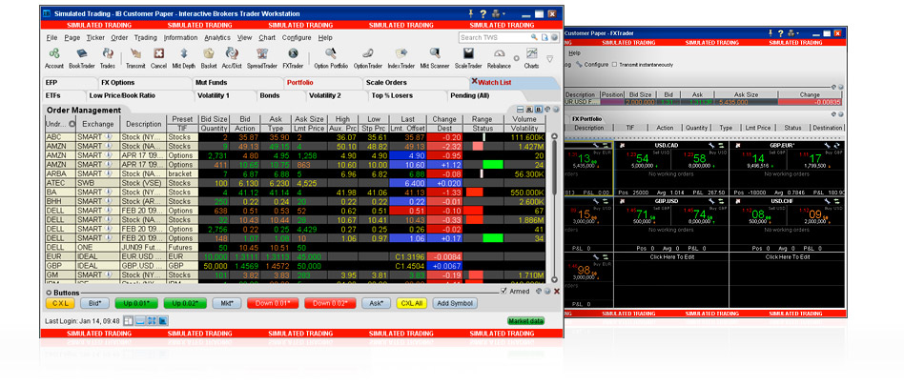904x386 pixels.
Task: Open the Trades toolbar icon
Action: (x=108, y=53)
